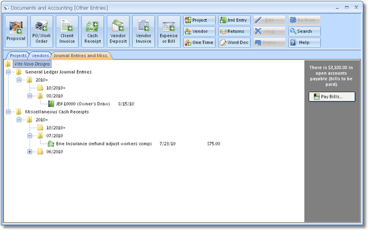Add an Expense or Bill

coord(169,31)
